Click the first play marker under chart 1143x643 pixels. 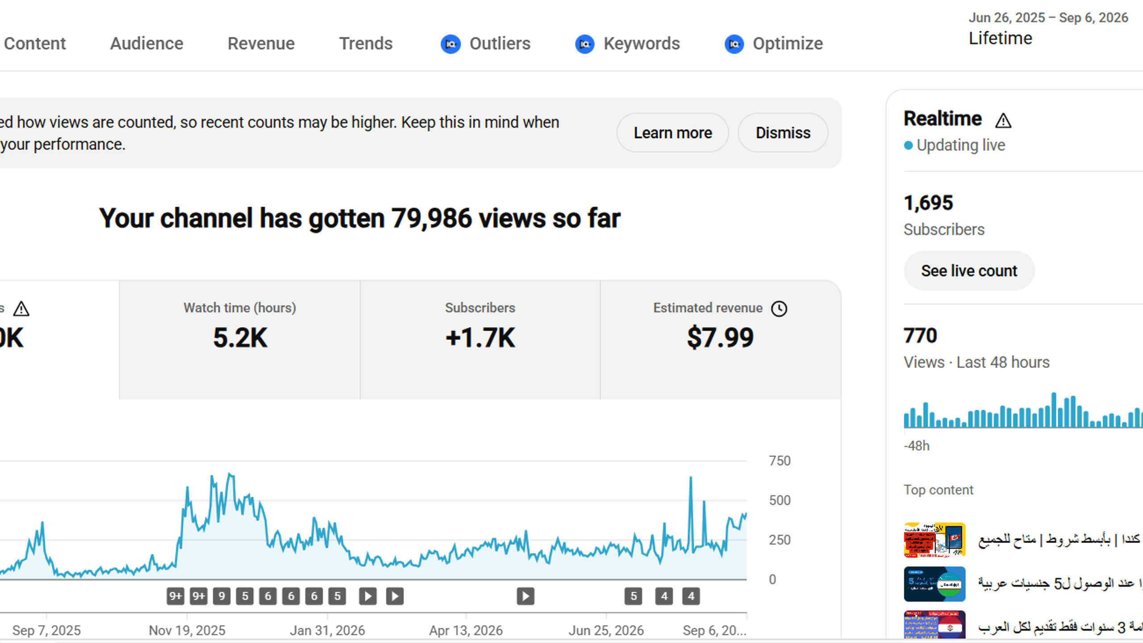point(368,596)
